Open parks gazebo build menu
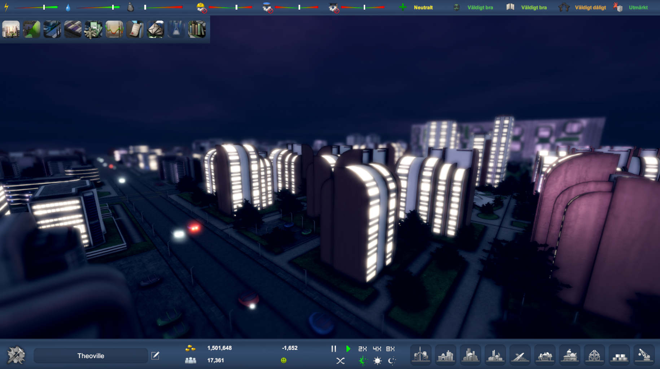This screenshot has width=660, height=369. click(x=545, y=354)
